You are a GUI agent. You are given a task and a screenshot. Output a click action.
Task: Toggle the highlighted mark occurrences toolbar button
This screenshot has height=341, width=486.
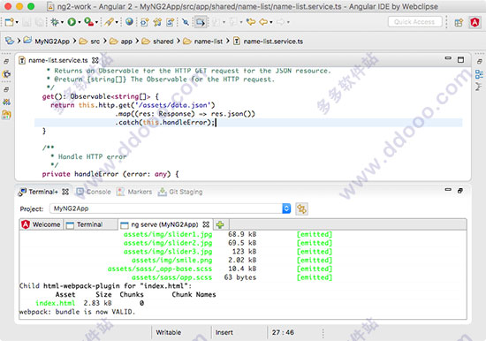point(201,22)
